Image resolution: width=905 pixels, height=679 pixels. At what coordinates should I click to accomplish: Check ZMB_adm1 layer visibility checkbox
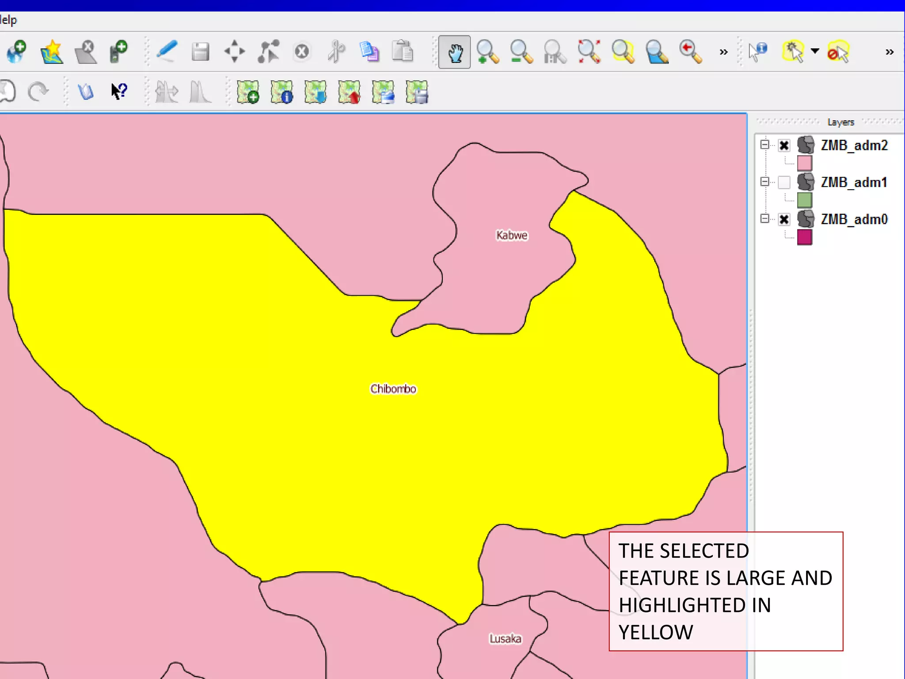(784, 182)
